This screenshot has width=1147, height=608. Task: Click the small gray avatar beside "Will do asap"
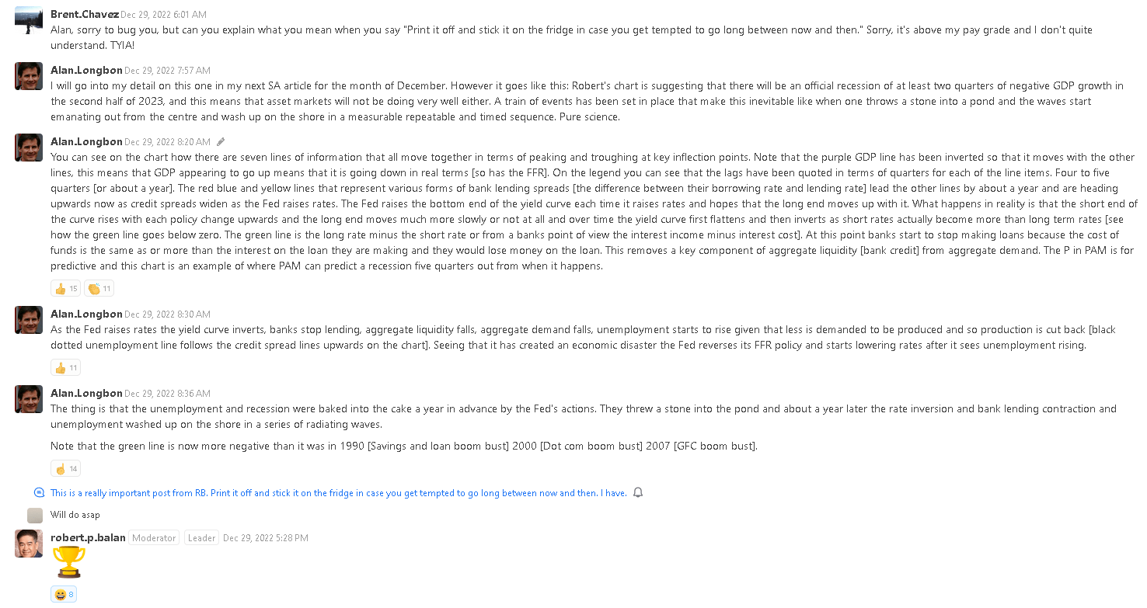pos(35,516)
